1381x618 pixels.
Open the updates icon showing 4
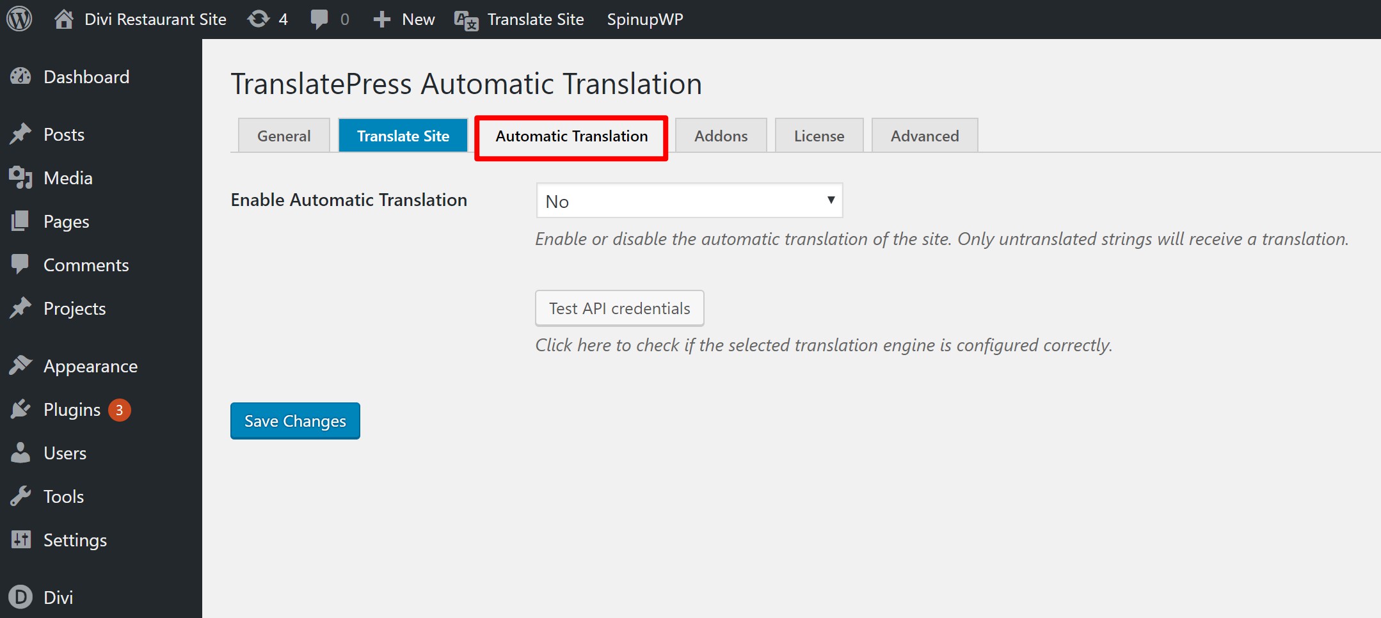click(259, 19)
